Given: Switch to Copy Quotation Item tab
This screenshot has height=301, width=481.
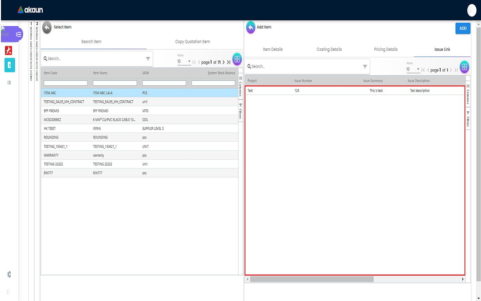Looking at the screenshot, I should (192, 42).
